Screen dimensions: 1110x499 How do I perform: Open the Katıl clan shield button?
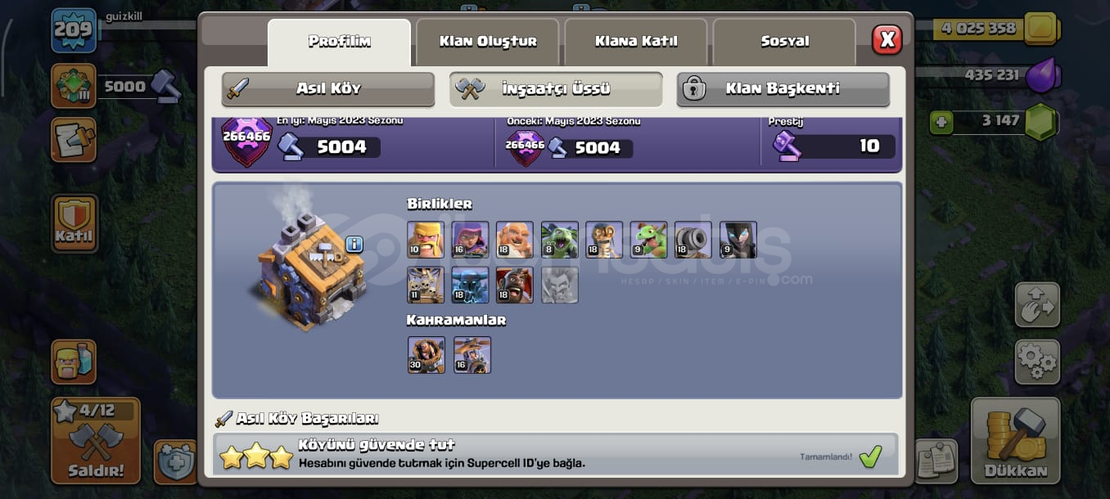(x=74, y=223)
